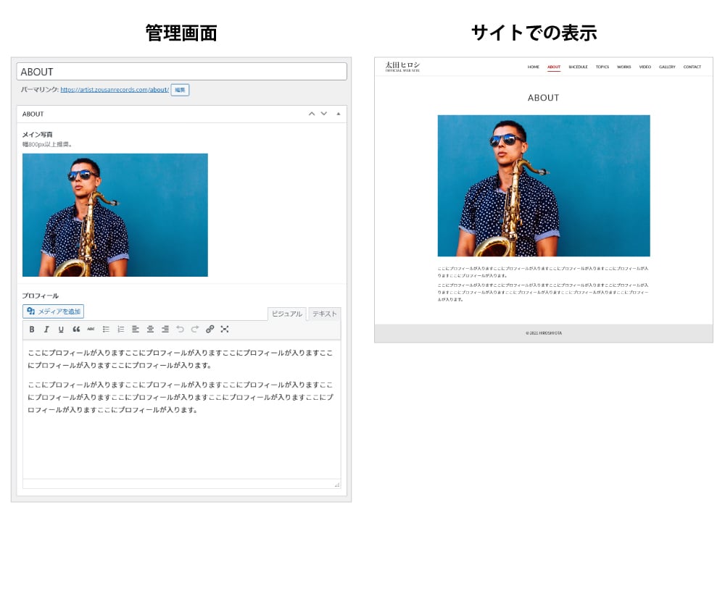This screenshot has width=725, height=594.
Task: Select main photo thumbnail in admin panel
Action: [x=115, y=215]
